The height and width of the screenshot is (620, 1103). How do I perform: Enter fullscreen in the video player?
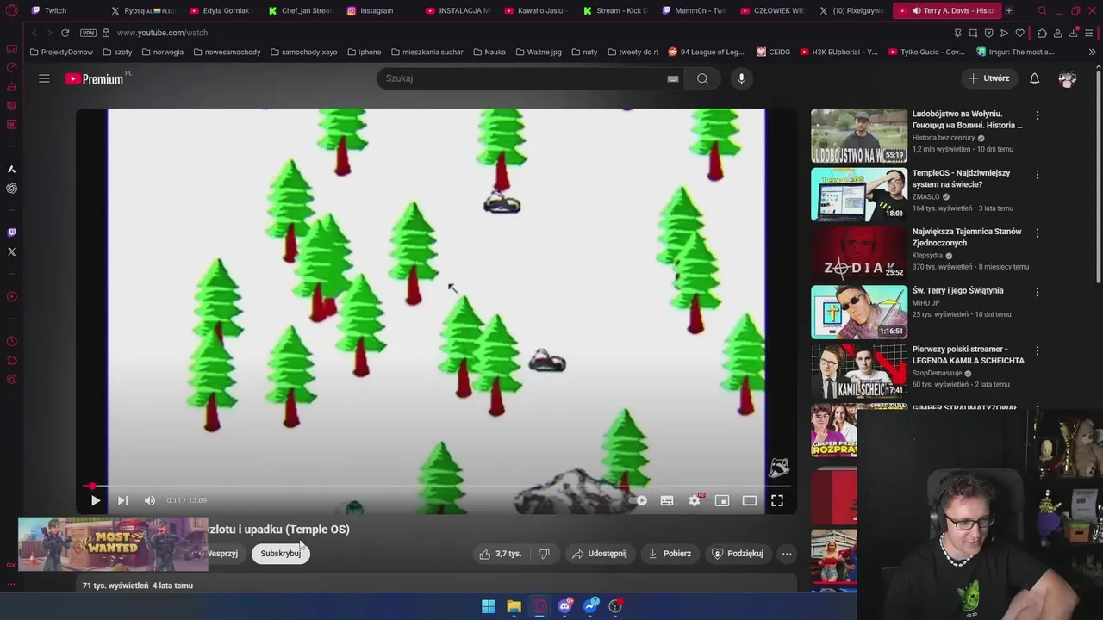(777, 500)
